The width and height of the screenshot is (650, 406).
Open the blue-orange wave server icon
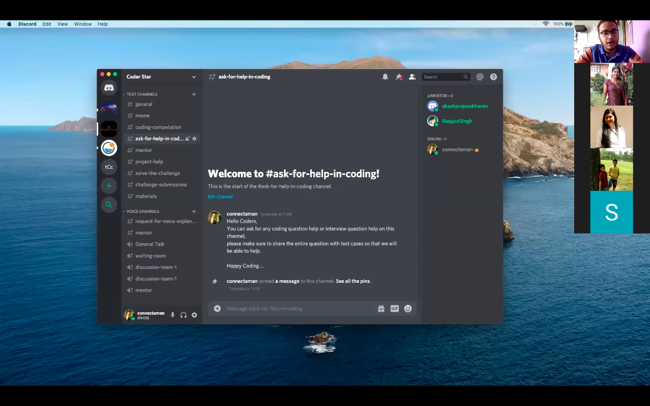(x=109, y=148)
